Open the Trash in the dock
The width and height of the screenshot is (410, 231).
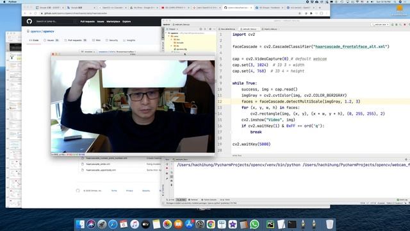click(330, 224)
